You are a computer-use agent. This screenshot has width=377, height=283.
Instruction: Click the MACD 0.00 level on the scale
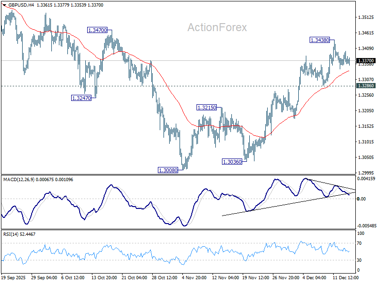tap(361, 199)
